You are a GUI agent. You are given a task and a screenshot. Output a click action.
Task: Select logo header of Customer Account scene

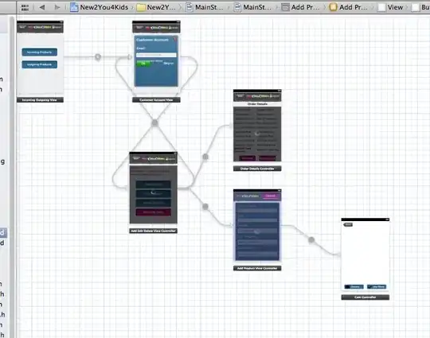156,28
